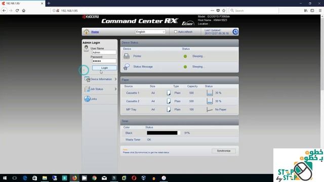
Task: Click the Password input field
Action: tap(104, 61)
